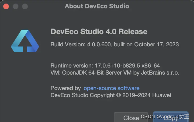Click the 'Powered by' label
This screenshot has height=122, width=194.
pyautogui.click(x=66, y=88)
